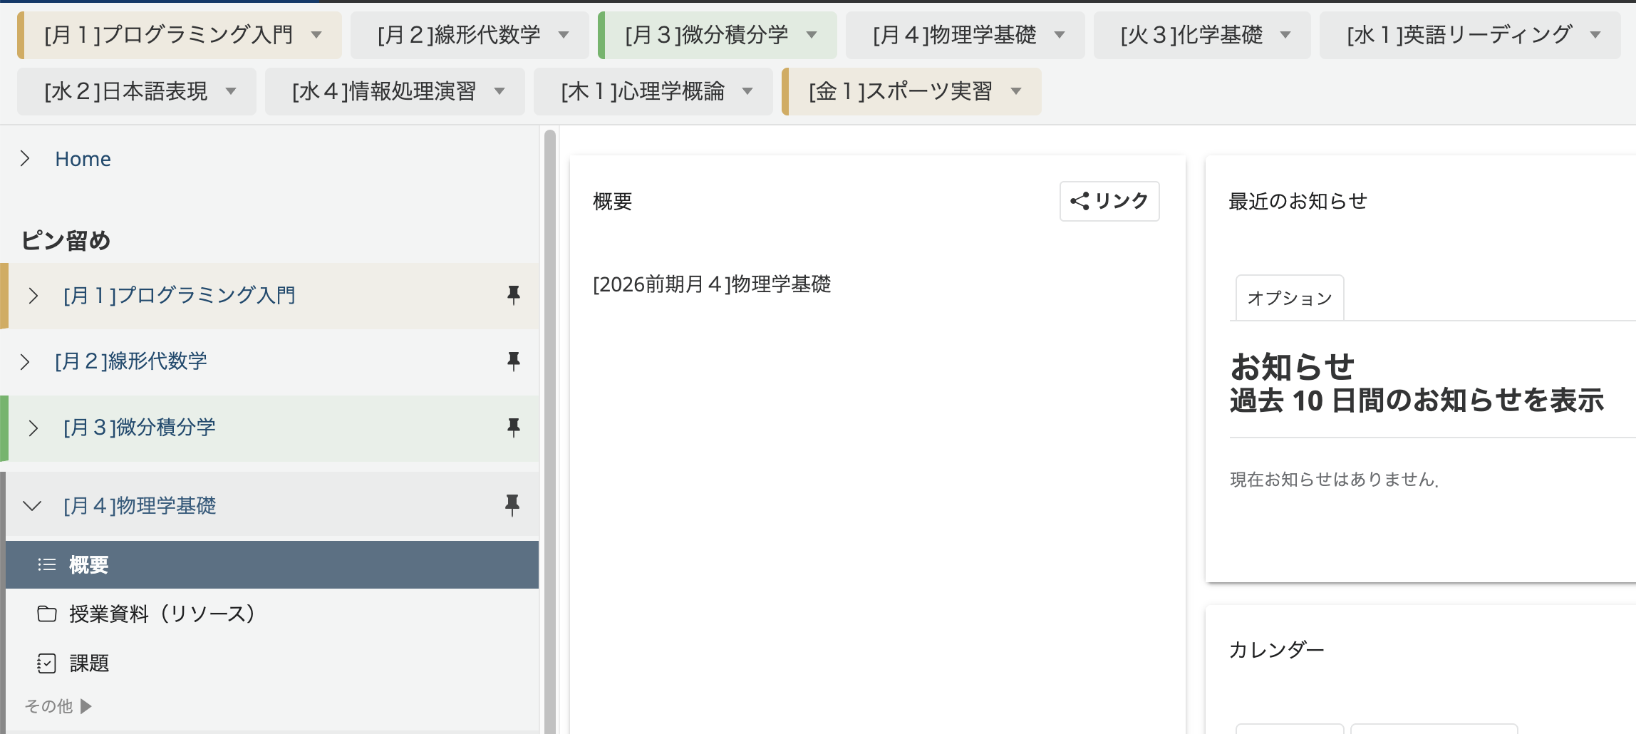The height and width of the screenshot is (734, 1636).
Task: Switch to [水4]情報処理演習 course tab
Action: coord(383,91)
